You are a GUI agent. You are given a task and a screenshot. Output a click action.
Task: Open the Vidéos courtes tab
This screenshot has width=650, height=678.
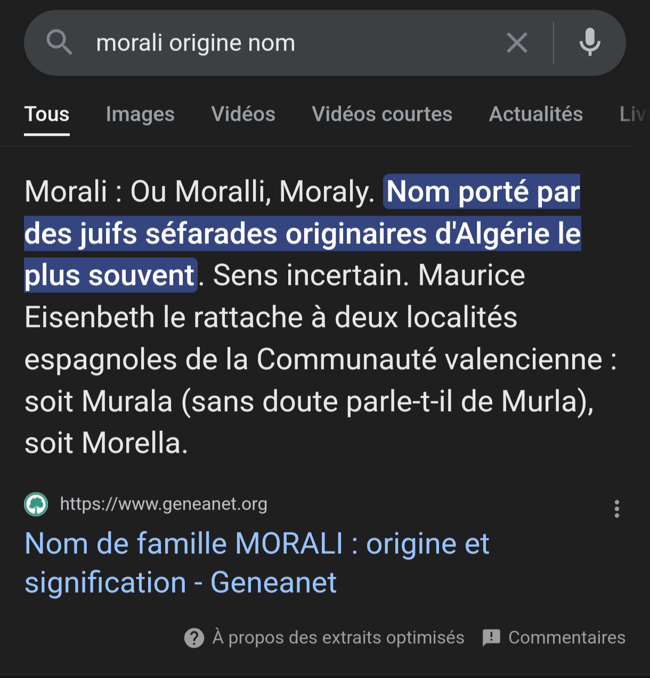pyautogui.click(x=382, y=114)
